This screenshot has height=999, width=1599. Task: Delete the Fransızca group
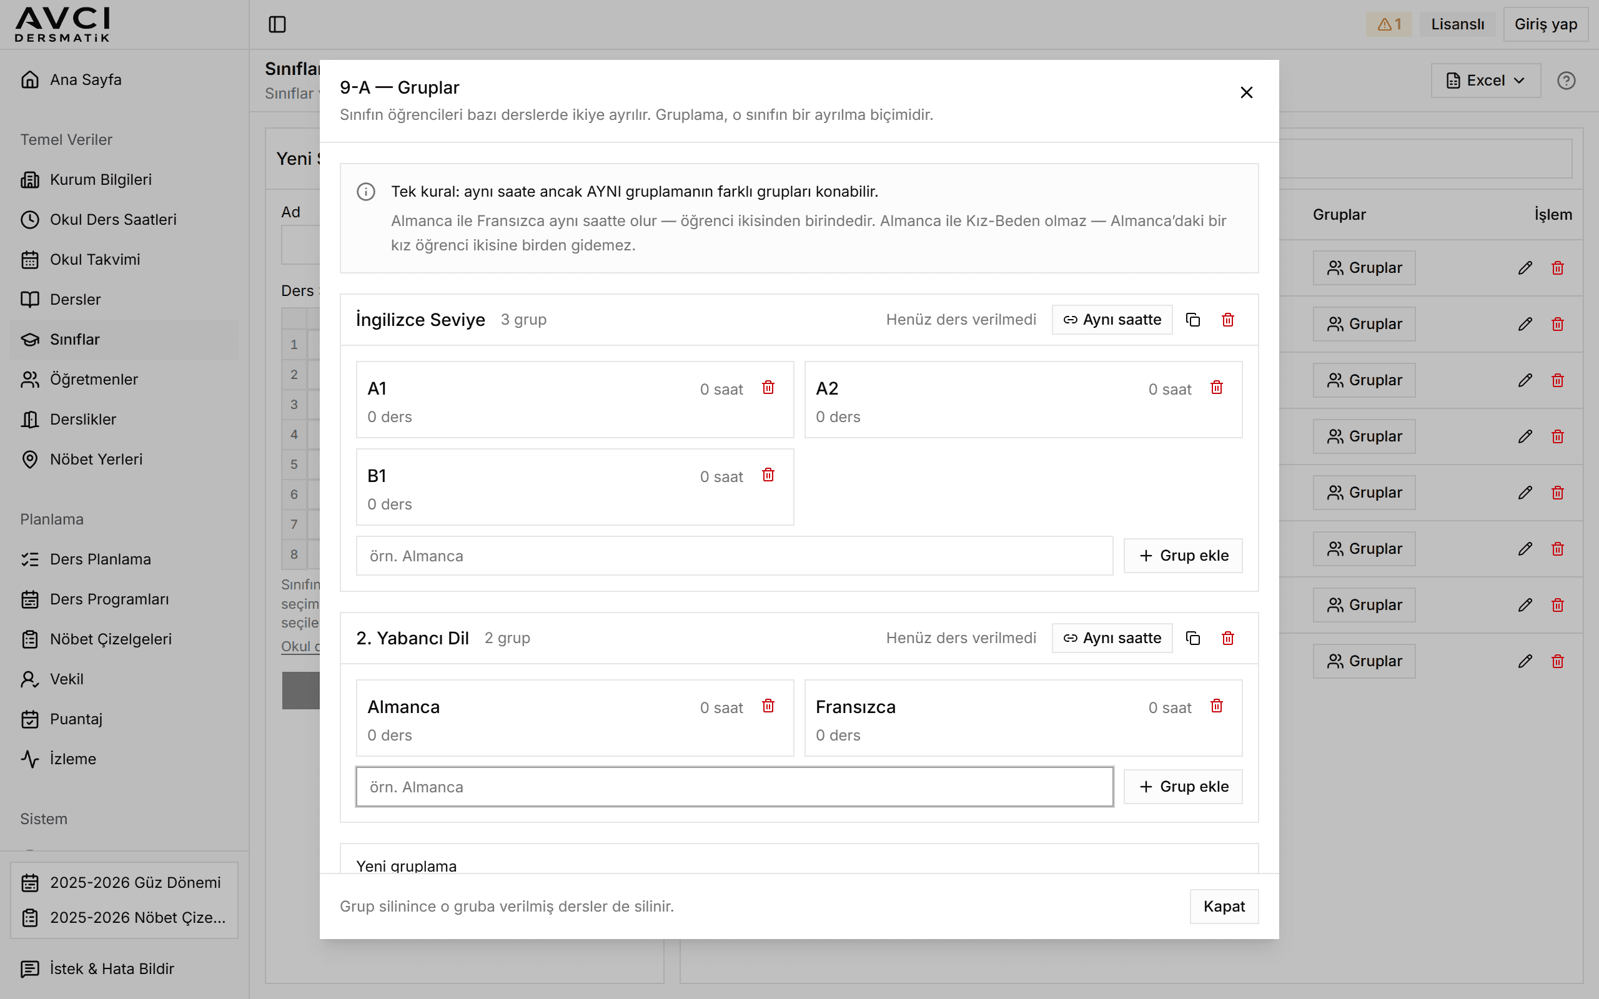[x=1217, y=706]
